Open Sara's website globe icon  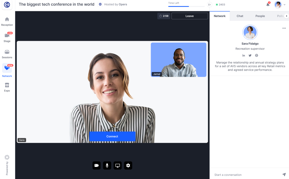[x=256, y=55]
